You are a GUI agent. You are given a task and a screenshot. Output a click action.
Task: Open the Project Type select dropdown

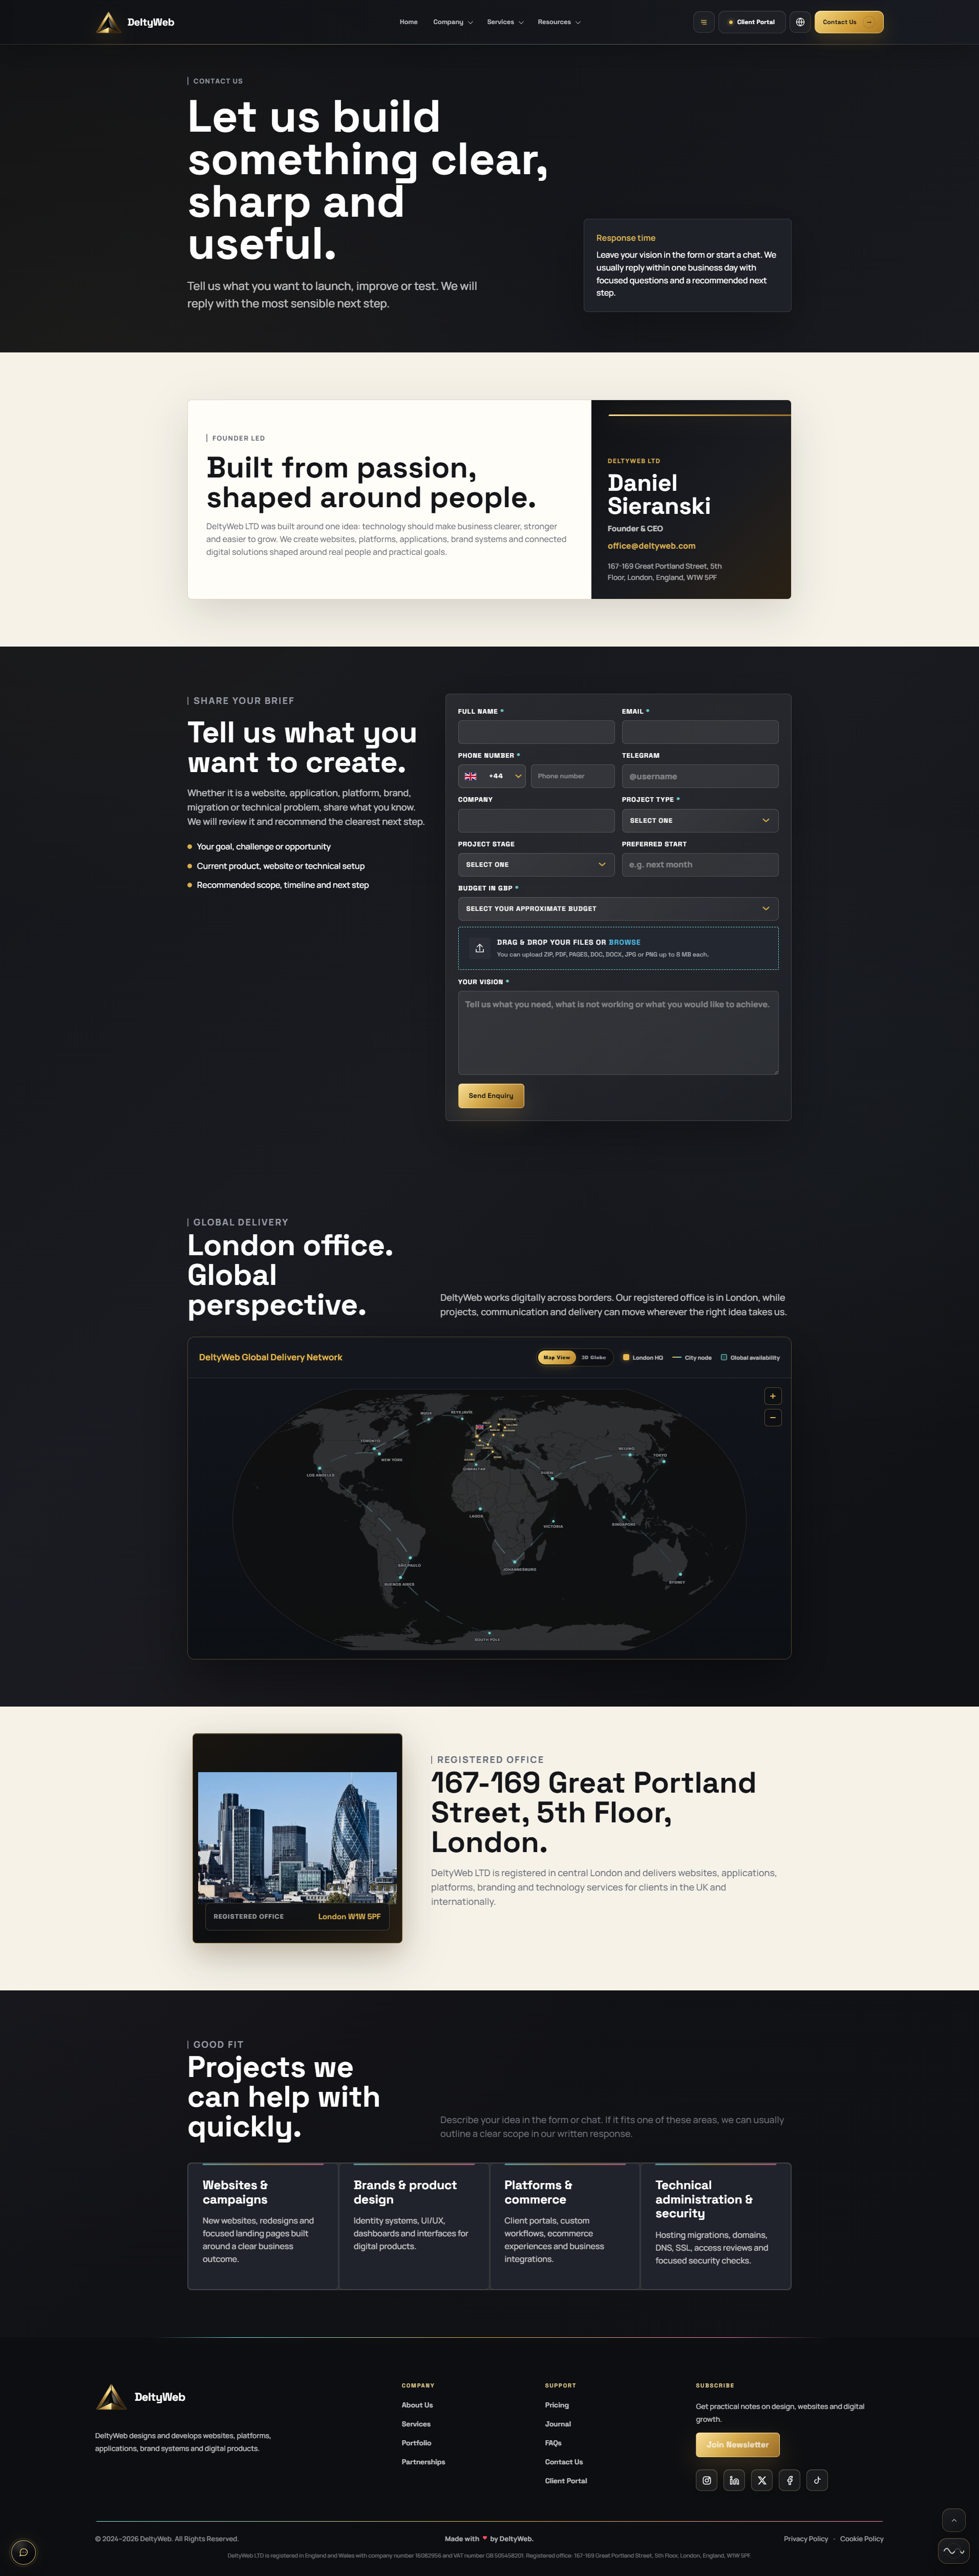pos(700,820)
